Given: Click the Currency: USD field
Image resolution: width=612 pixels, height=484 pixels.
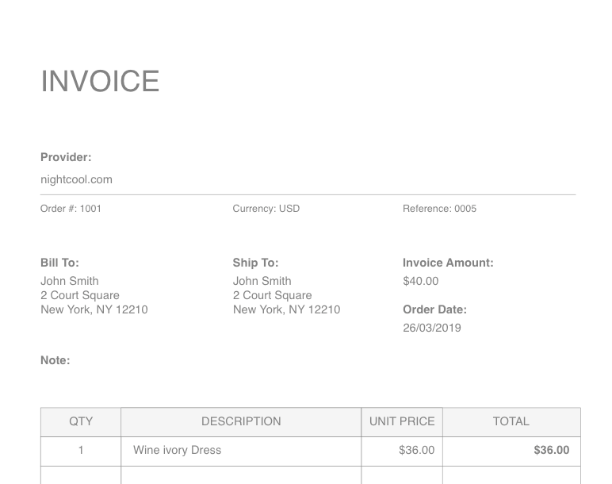Looking at the screenshot, I should pyautogui.click(x=266, y=209).
